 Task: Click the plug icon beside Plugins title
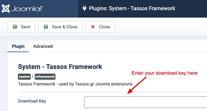[84, 8]
